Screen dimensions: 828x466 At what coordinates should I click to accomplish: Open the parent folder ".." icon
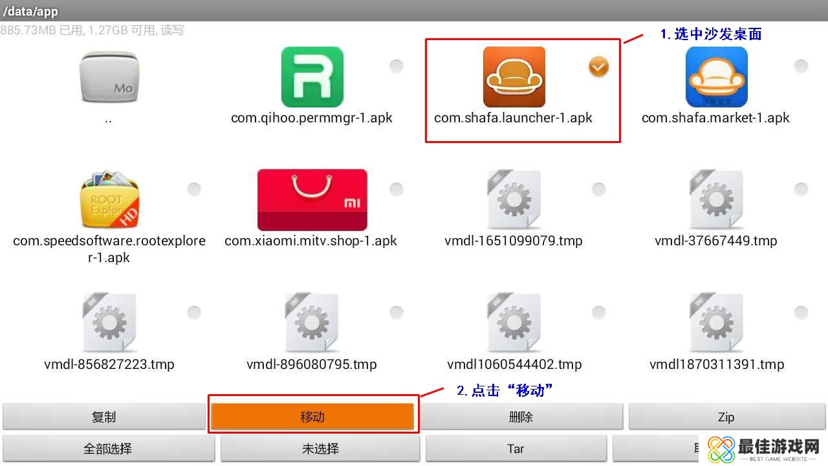[109, 78]
